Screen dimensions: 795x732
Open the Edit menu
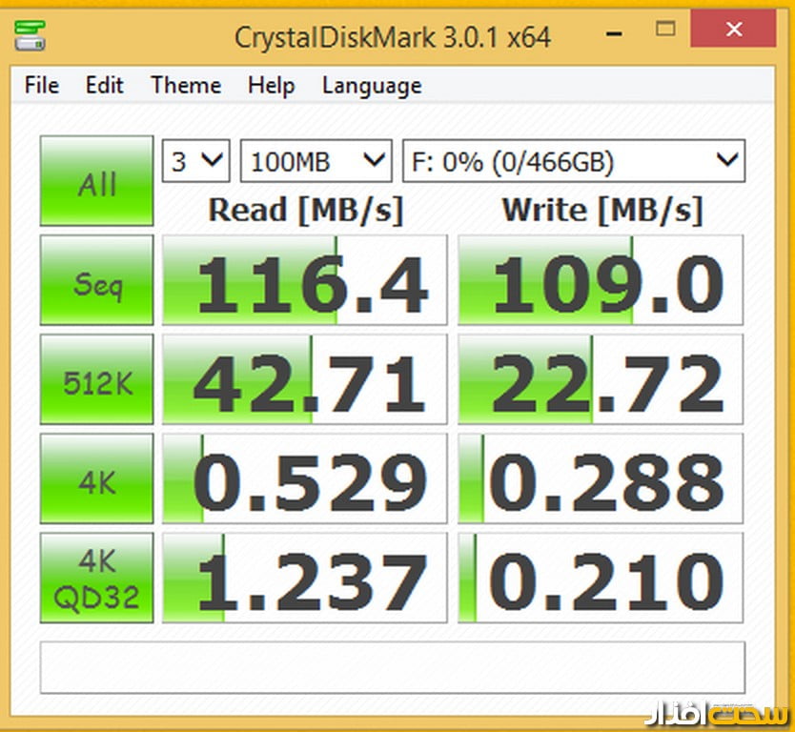point(104,85)
